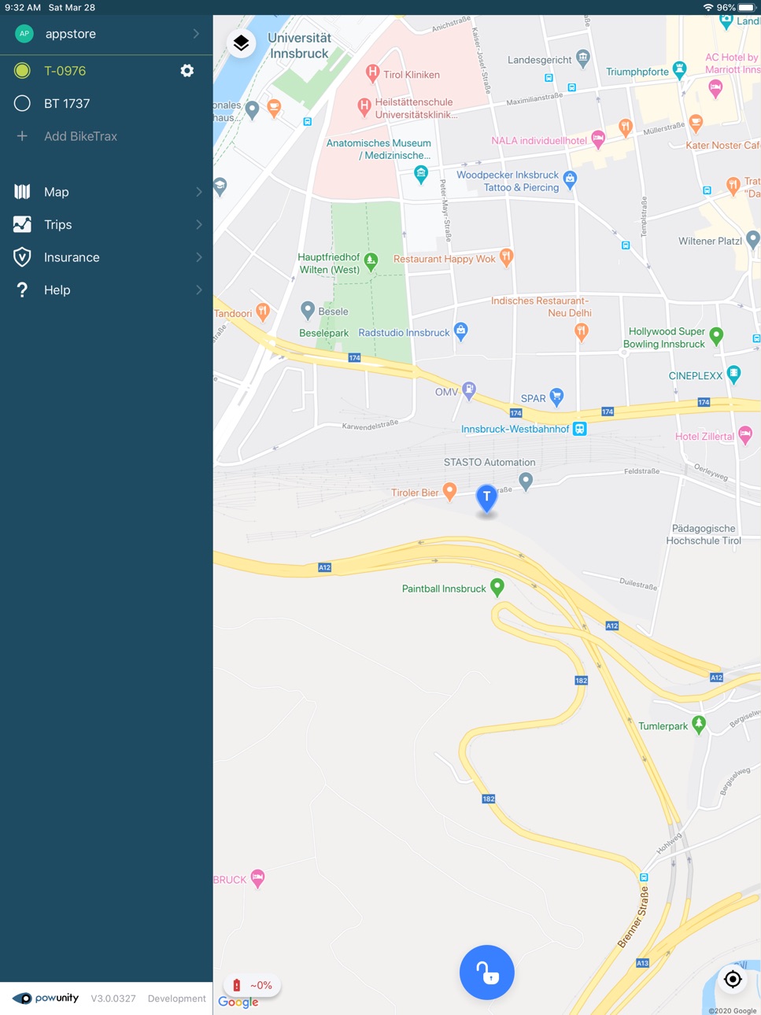Expand the Help chevron arrow
The image size is (761, 1015).
198,290
